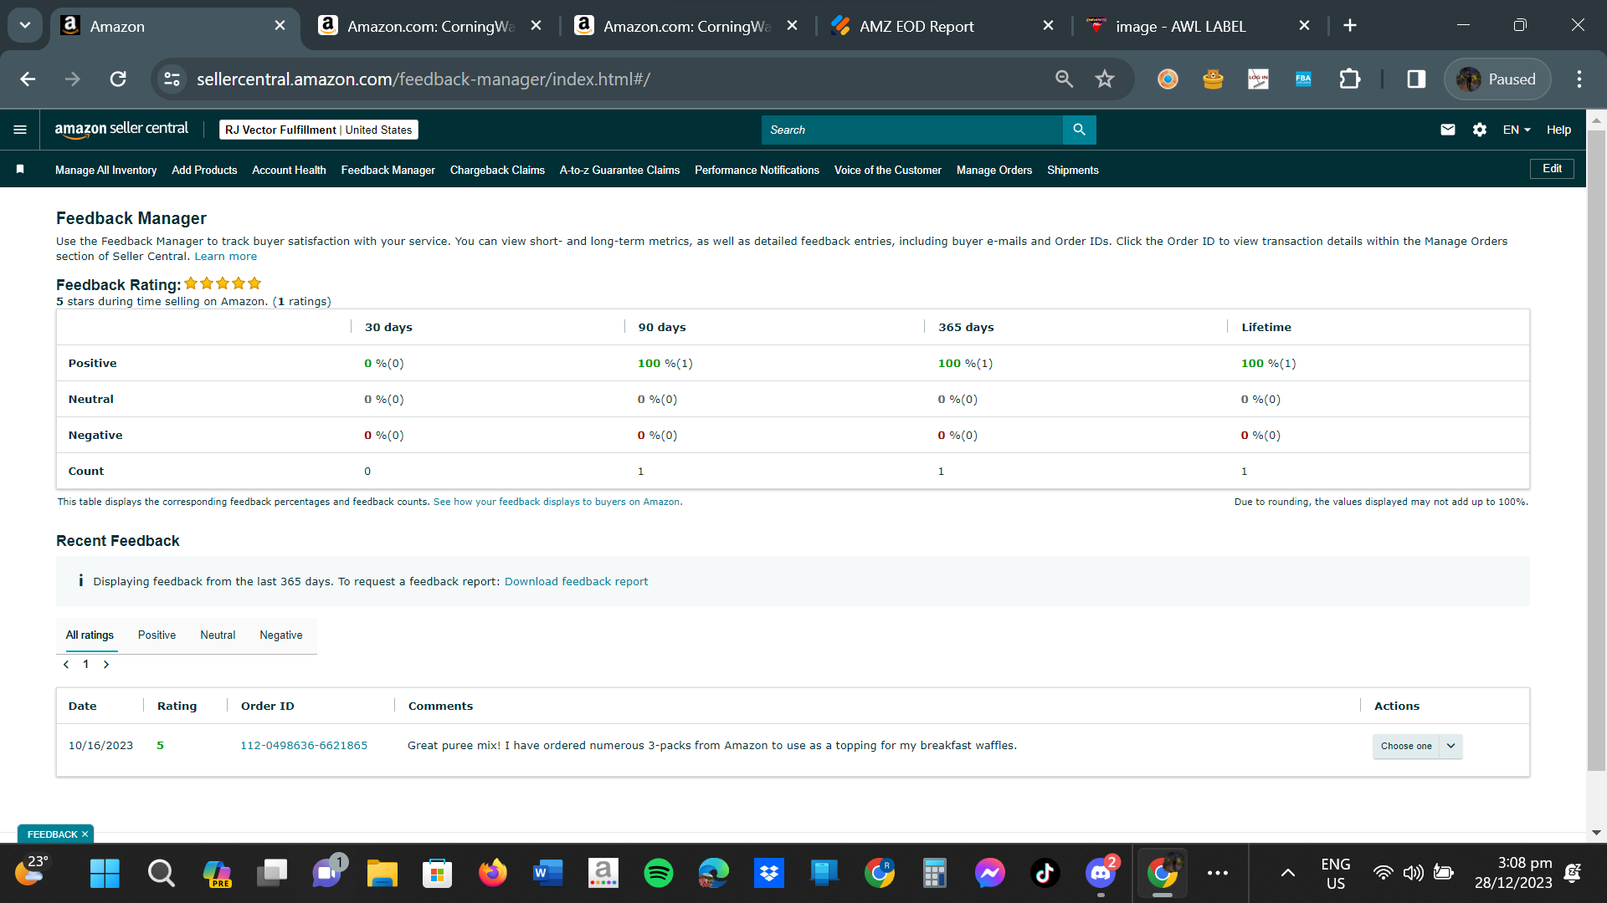
Task: Open Microsoft Word from the taskbar
Action: 547,873
